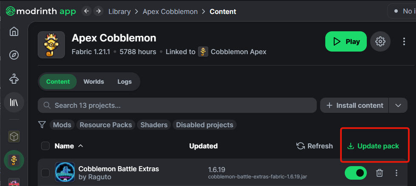Delete Cobblemon Battle Extras mod

tap(380, 172)
